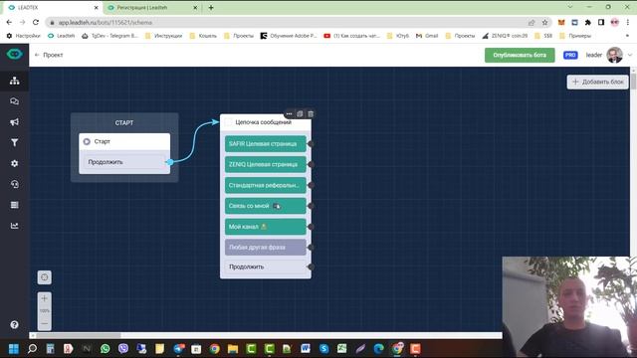Open the Кошель bookmarks folder

(203, 36)
